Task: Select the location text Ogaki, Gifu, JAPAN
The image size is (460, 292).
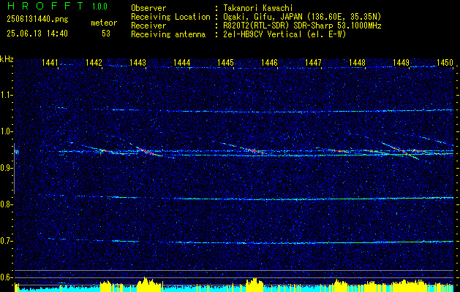Action: (x=263, y=17)
